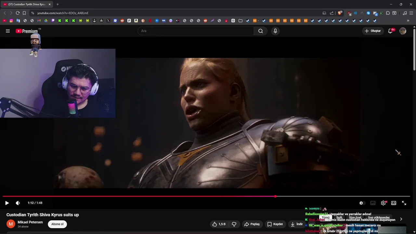
Task: Open Brave Shields lion icon
Action: click(339, 13)
